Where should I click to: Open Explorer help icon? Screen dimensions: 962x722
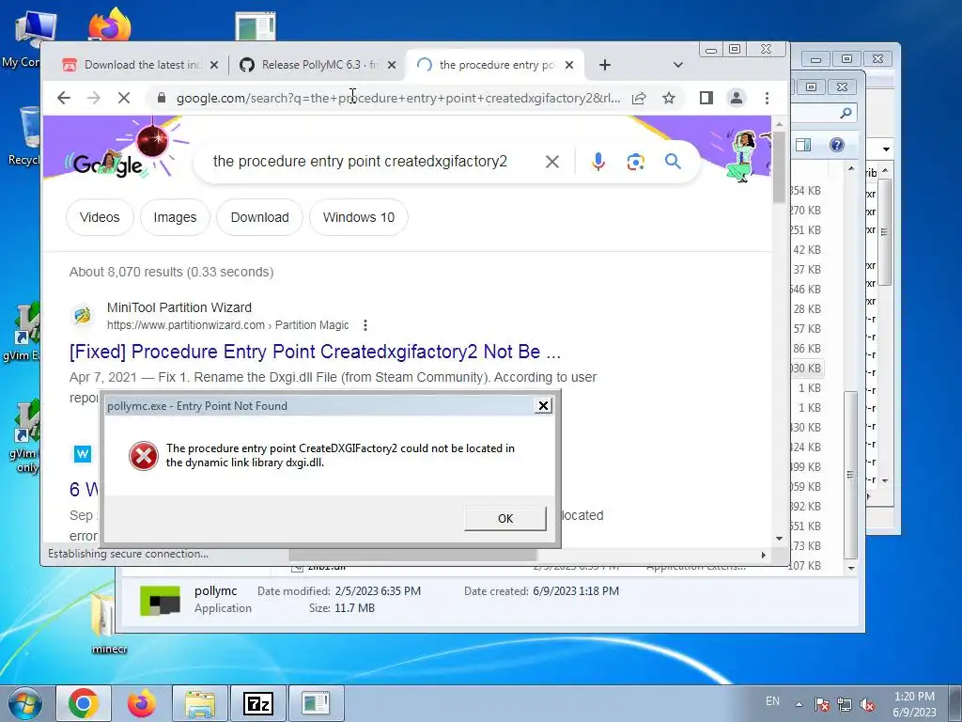(836, 144)
